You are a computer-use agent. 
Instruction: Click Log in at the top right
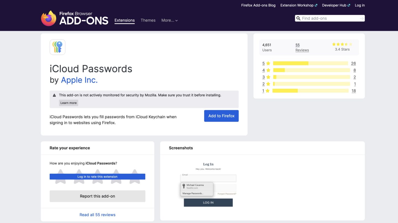pos(360,5)
